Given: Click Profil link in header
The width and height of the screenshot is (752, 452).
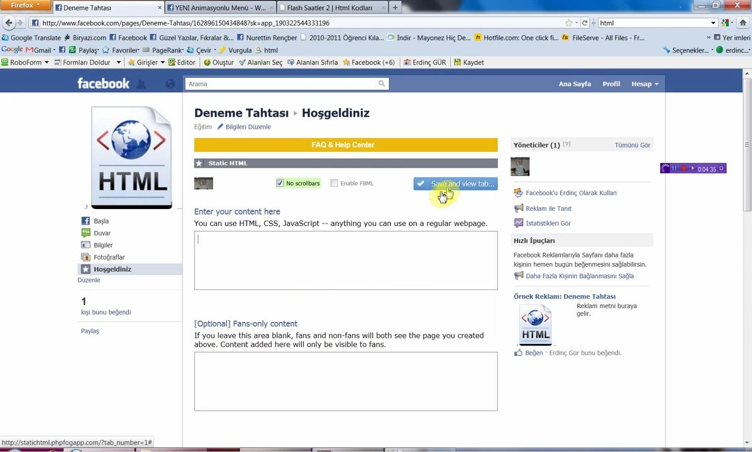Looking at the screenshot, I should coord(611,83).
